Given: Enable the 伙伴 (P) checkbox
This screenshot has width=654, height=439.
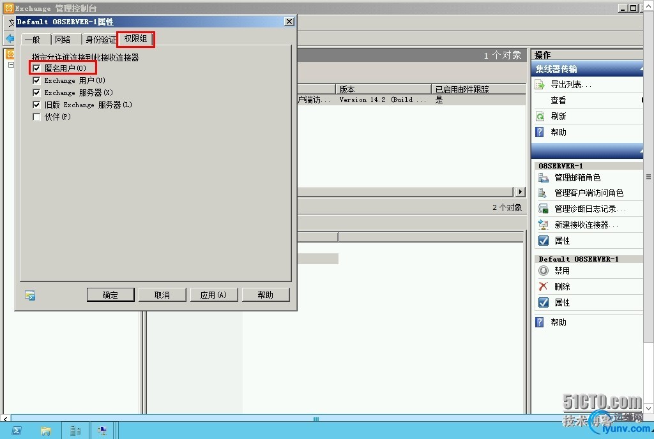Looking at the screenshot, I should click(x=36, y=117).
